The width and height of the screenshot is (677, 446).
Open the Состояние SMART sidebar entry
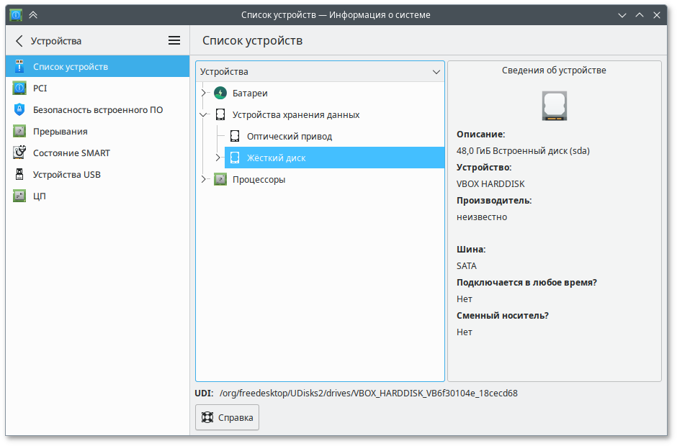coord(71,153)
